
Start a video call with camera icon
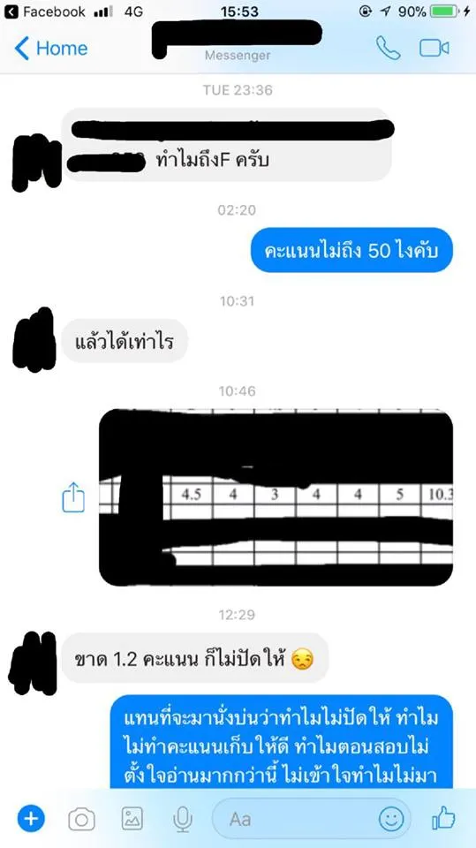pyautogui.click(x=434, y=48)
